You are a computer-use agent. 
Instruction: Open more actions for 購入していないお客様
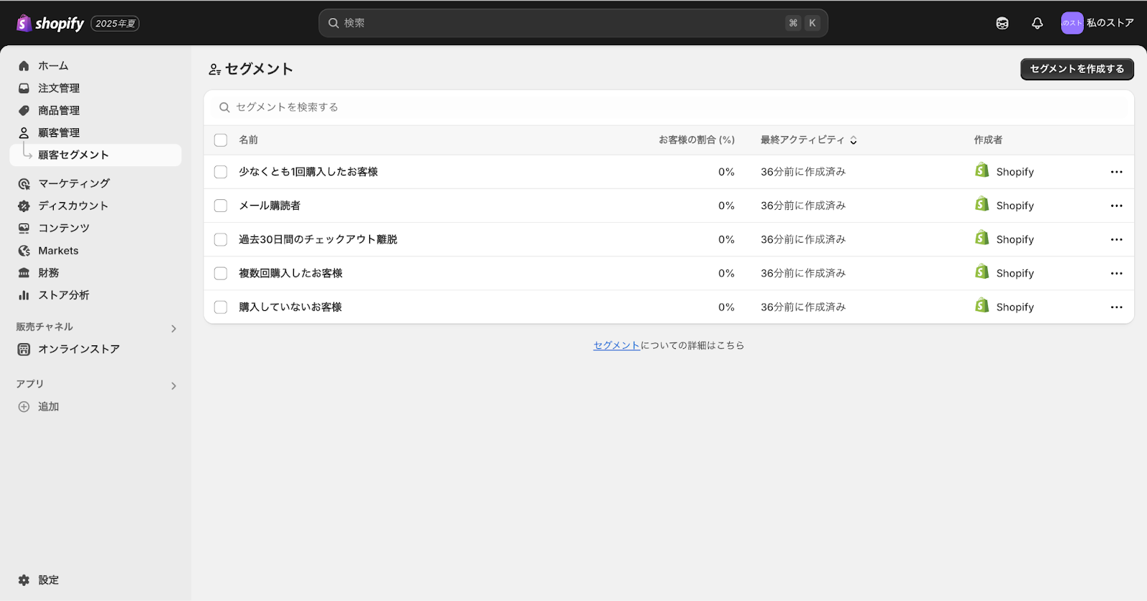(x=1116, y=307)
